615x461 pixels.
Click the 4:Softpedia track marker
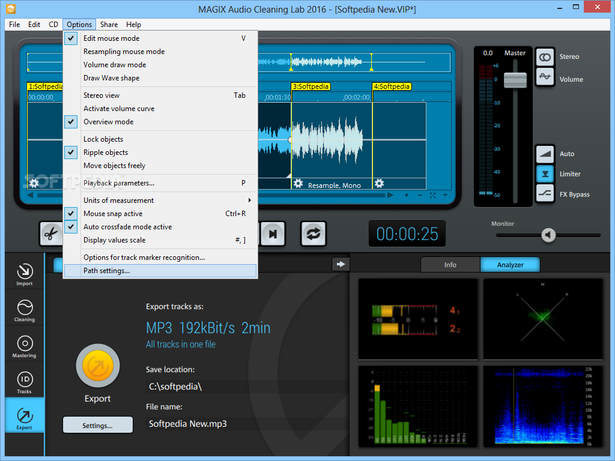pyautogui.click(x=392, y=86)
